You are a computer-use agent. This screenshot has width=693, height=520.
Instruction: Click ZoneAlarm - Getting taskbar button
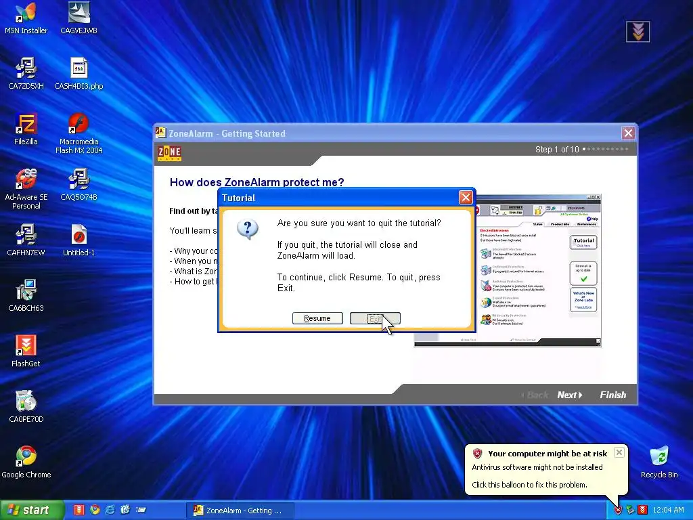[x=239, y=511]
